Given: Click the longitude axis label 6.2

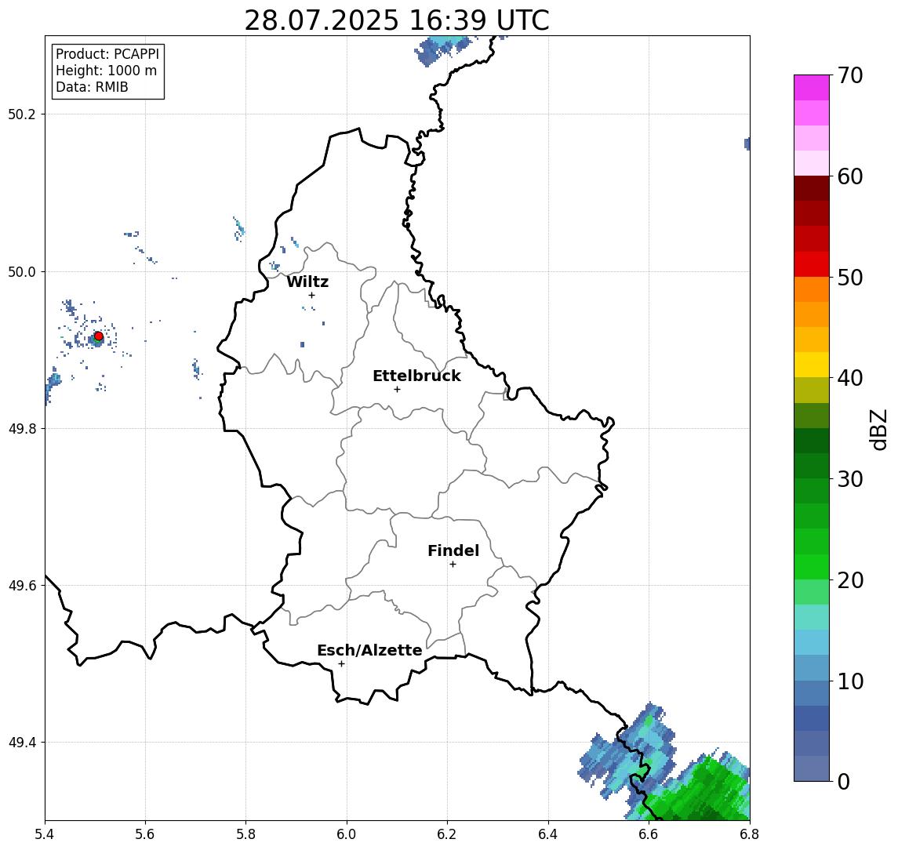Looking at the screenshot, I should click(x=447, y=834).
